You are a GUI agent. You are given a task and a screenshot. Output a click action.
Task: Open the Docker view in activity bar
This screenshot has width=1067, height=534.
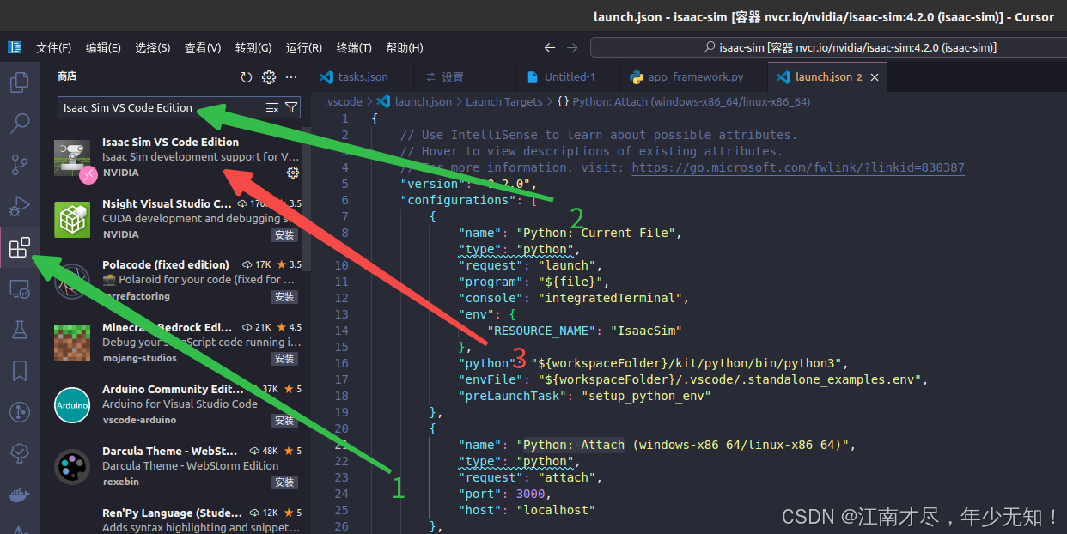[19, 495]
